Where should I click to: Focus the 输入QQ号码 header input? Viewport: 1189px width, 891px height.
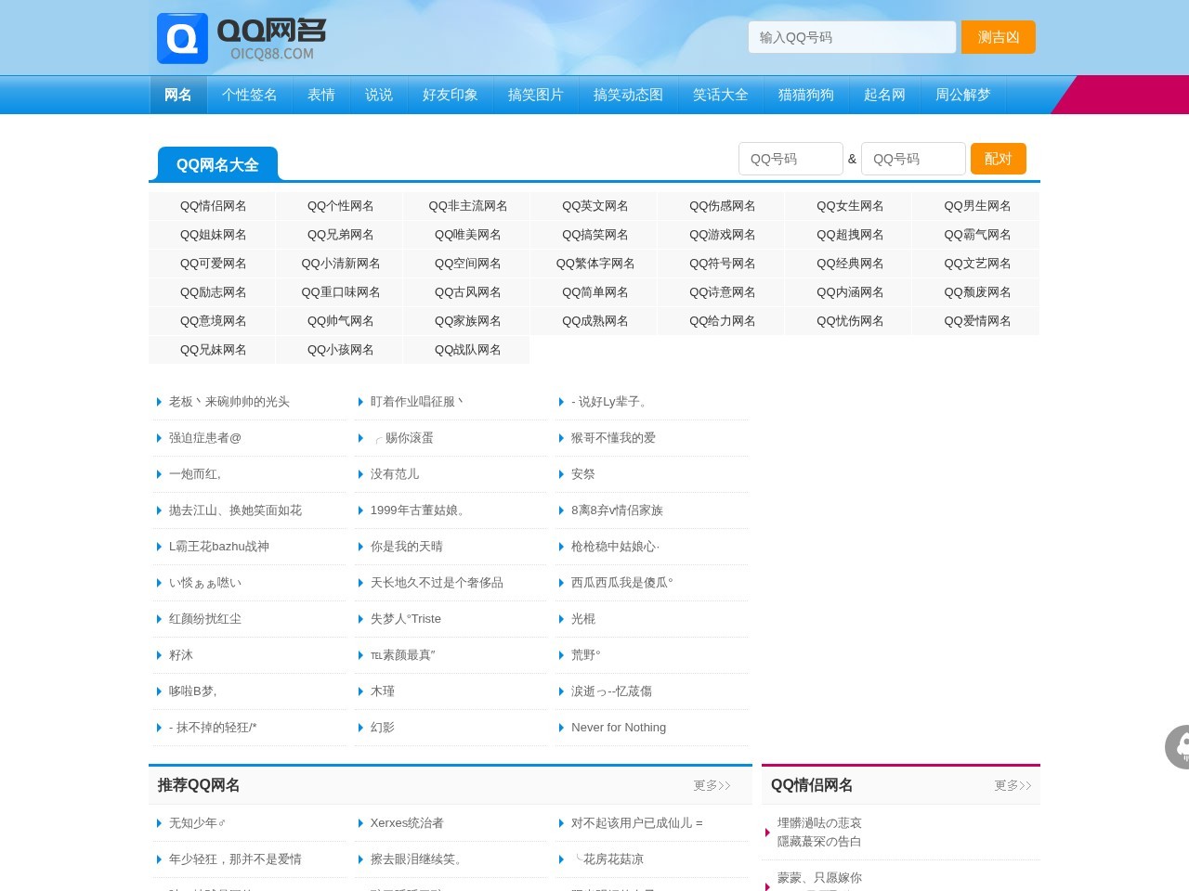pyautogui.click(x=852, y=37)
